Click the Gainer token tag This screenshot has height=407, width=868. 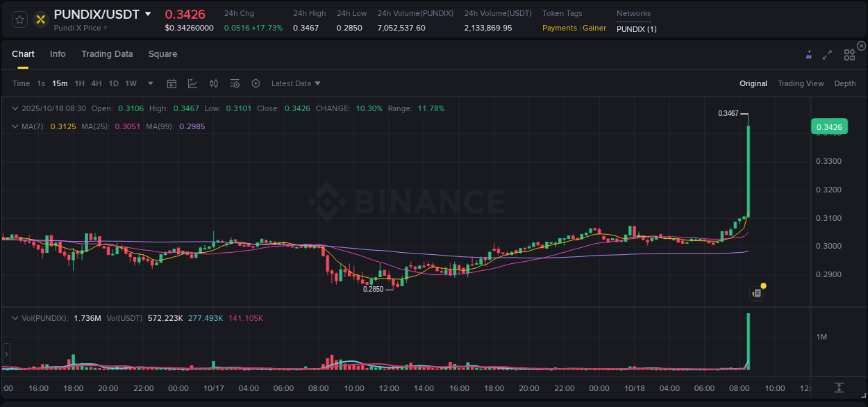[x=594, y=28]
